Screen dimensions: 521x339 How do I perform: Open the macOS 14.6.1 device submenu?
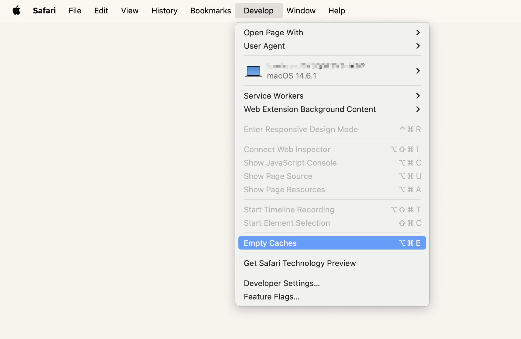(x=332, y=71)
